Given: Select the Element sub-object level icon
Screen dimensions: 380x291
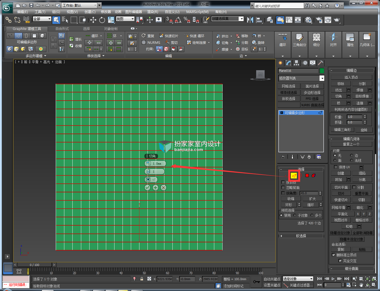Looking at the screenshot, I should pos(313,176).
